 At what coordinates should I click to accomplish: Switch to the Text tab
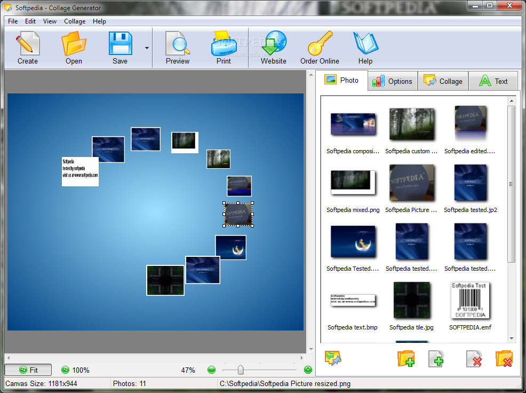tap(493, 81)
